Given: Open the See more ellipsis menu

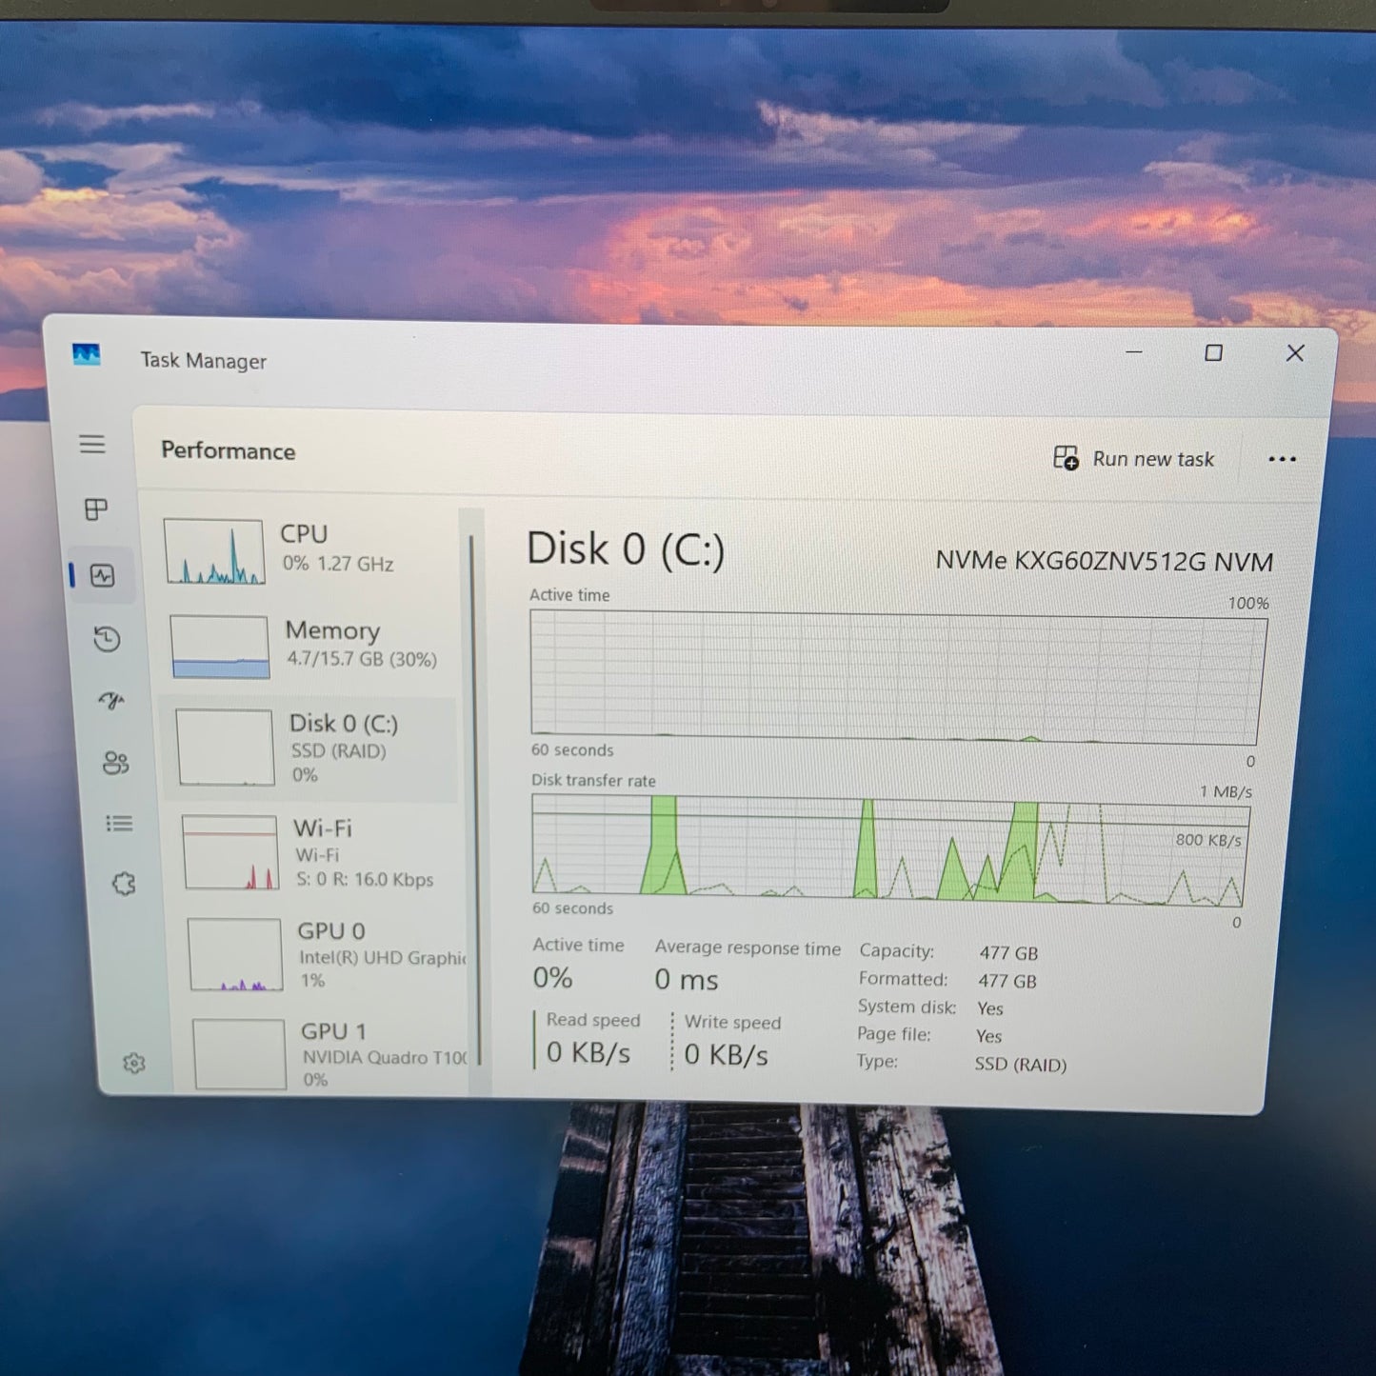Looking at the screenshot, I should (1283, 460).
